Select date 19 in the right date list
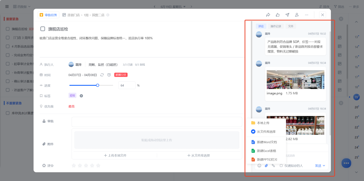 357,97
